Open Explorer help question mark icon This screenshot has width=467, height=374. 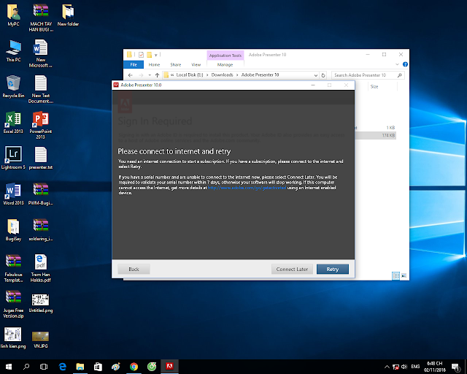(405, 64)
